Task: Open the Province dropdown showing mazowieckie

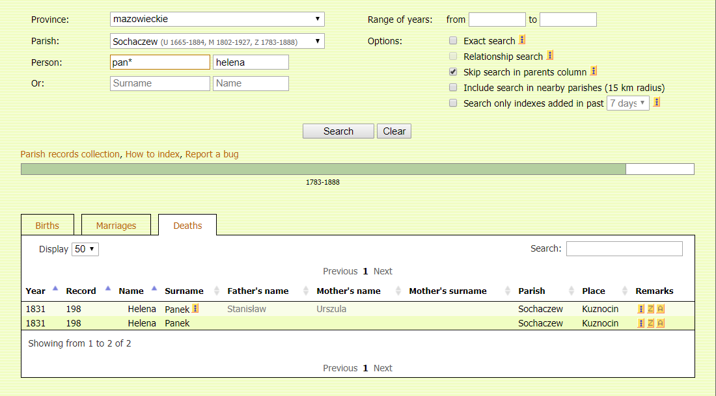Action: click(217, 20)
